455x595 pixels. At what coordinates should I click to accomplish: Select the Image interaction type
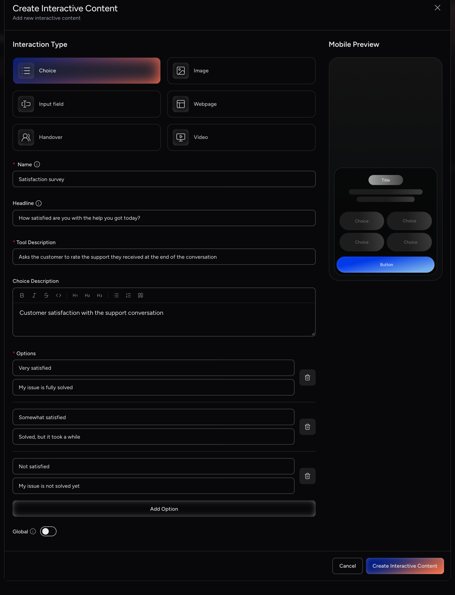click(x=241, y=71)
